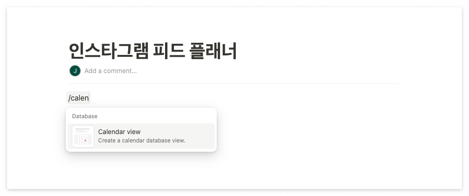Image resolution: width=469 pixels, height=196 pixels.
Task: Click the "Create a calendar database view." description
Action: point(142,141)
